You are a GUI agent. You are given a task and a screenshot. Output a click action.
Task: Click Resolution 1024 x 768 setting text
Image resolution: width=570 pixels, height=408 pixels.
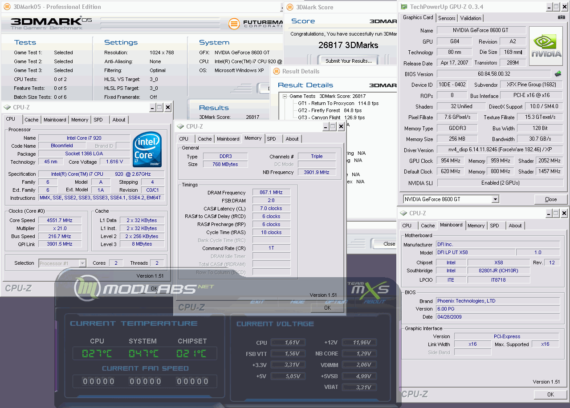(x=162, y=53)
